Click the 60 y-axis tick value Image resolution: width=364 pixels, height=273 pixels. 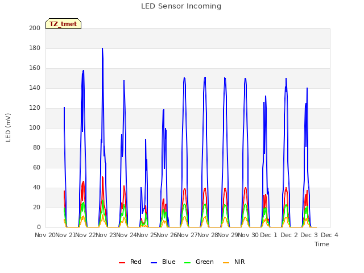click(36, 168)
